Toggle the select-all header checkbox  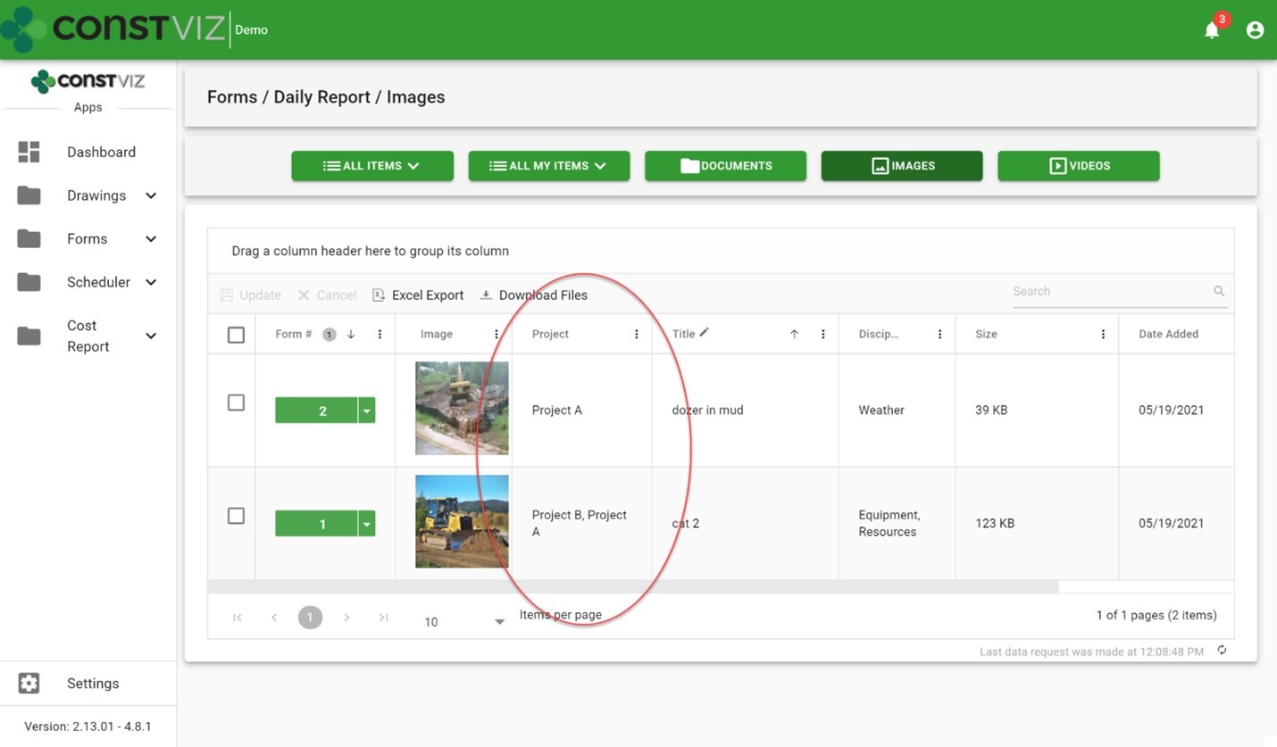click(236, 335)
